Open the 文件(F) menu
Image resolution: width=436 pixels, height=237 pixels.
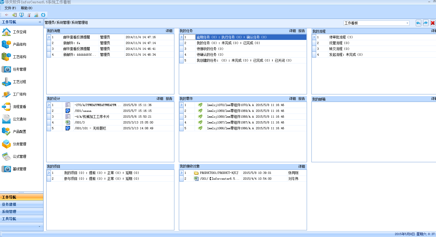click(10, 8)
